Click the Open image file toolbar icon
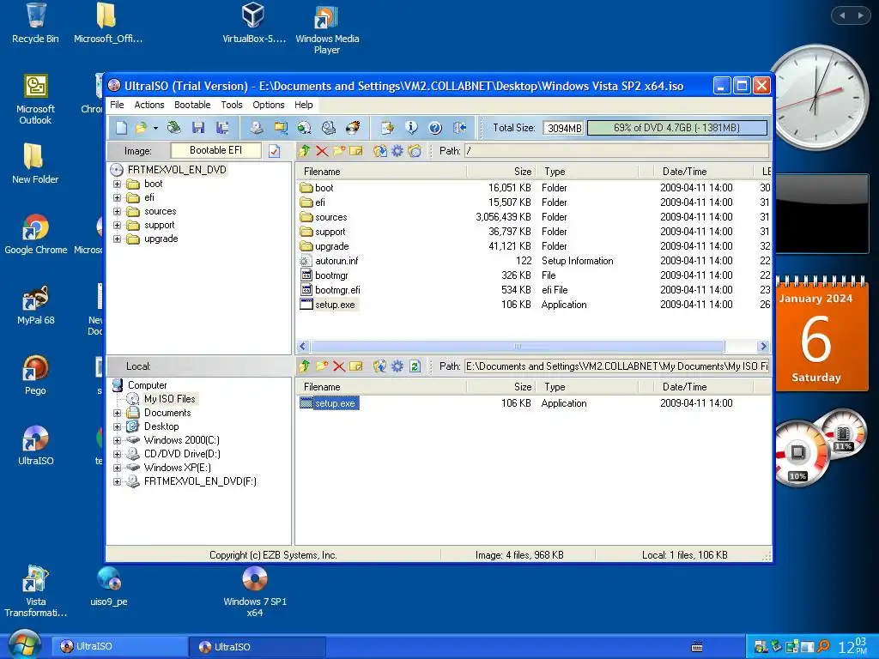This screenshot has height=659, width=879. pos(141,128)
